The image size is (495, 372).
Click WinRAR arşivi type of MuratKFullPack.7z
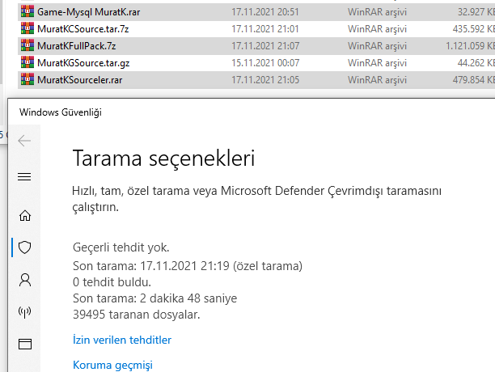tap(377, 46)
